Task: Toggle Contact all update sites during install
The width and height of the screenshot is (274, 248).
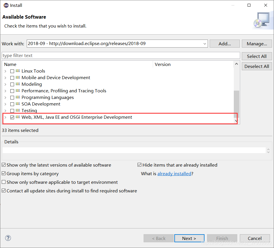Action: tap(3, 191)
